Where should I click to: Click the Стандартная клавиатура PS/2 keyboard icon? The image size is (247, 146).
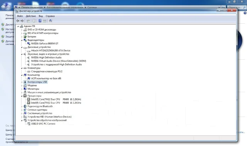29,71
